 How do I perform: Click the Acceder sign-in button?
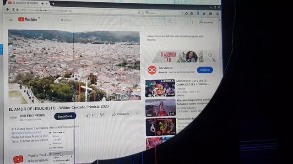click(x=206, y=22)
